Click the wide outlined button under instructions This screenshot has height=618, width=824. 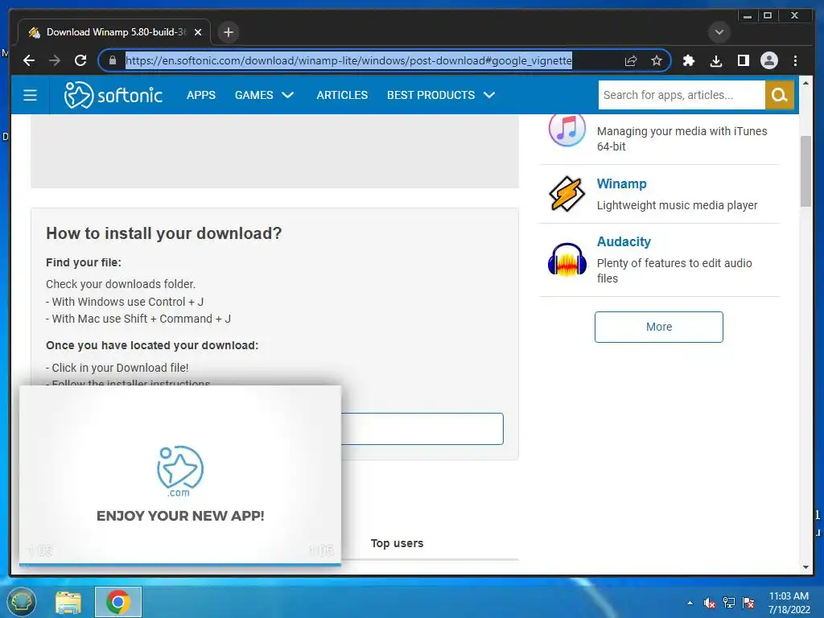click(422, 429)
